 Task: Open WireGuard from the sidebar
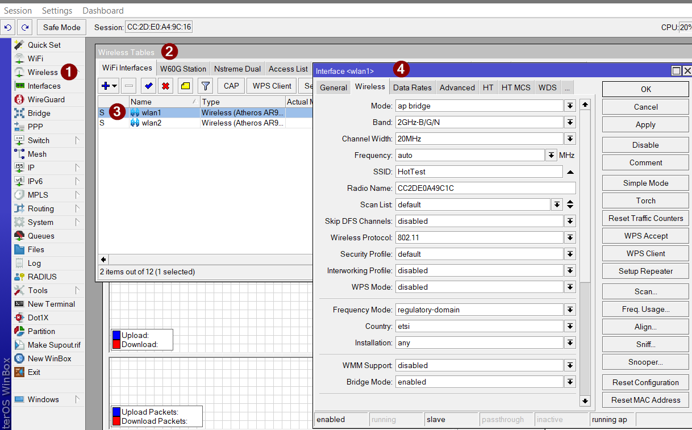(x=46, y=99)
